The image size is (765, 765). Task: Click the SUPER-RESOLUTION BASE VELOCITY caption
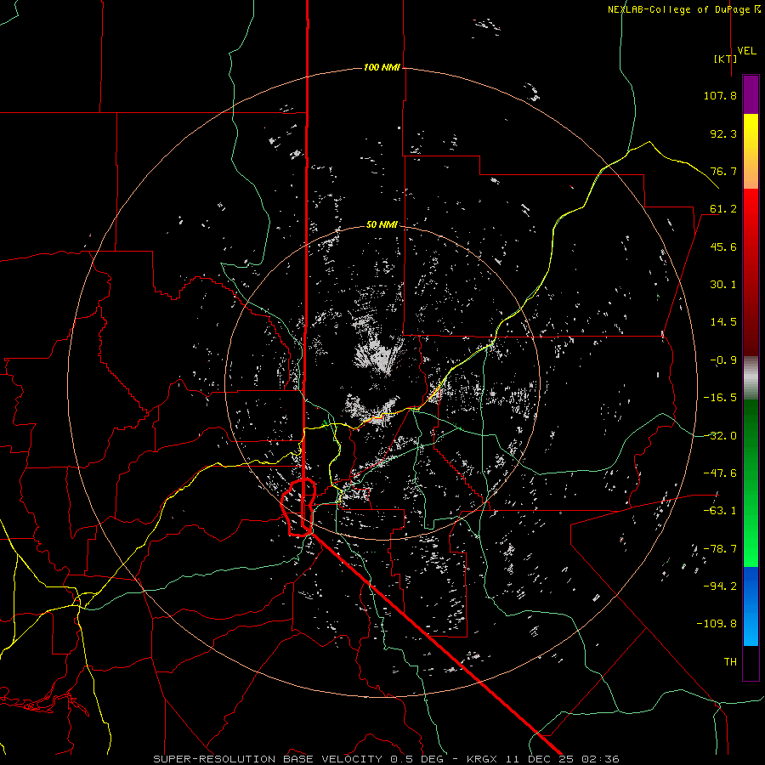click(269, 759)
